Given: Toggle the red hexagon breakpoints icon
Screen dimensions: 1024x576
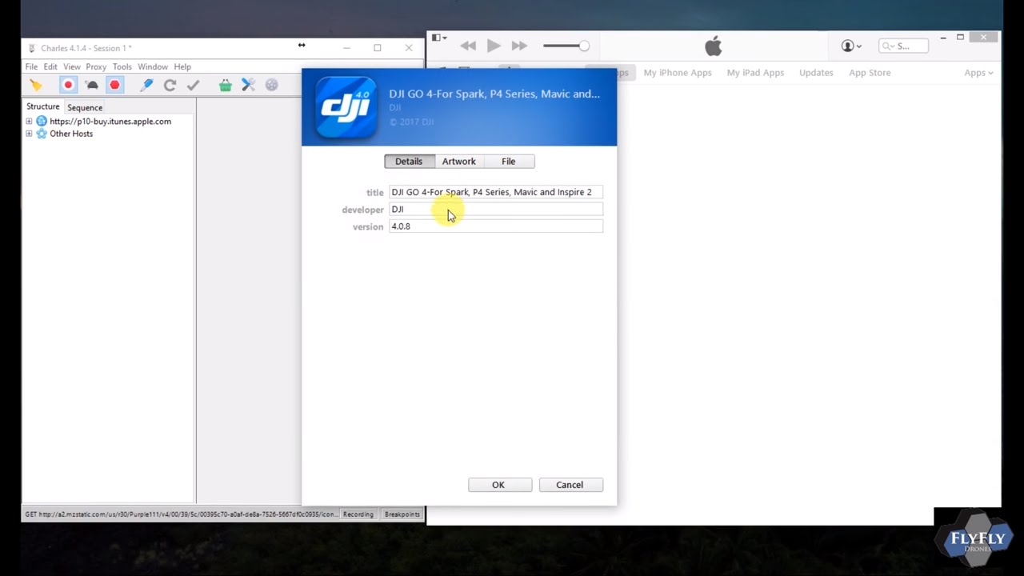Looking at the screenshot, I should [114, 85].
